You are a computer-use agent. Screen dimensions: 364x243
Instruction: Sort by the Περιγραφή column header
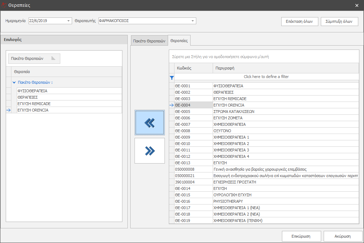(285, 68)
